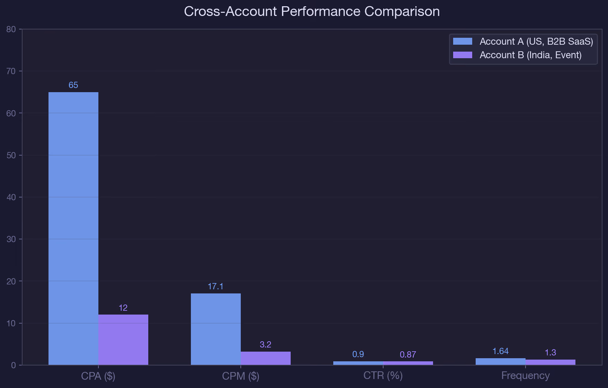Click the 80 tick on y-axis
Screen dimensions: 608x388
[11, 29]
